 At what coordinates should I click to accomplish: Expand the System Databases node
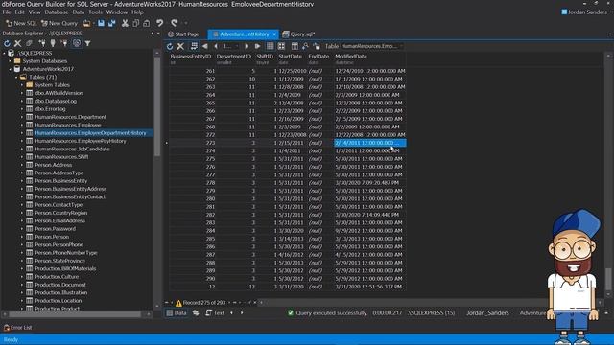(11, 61)
